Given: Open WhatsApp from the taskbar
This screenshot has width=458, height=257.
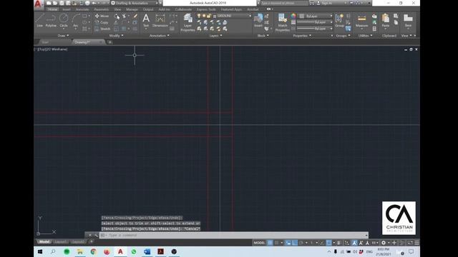Looking at the screenshot, I should point(134,252).
